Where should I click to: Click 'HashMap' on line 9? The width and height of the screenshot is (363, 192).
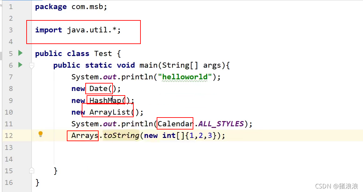pos(105,100)
